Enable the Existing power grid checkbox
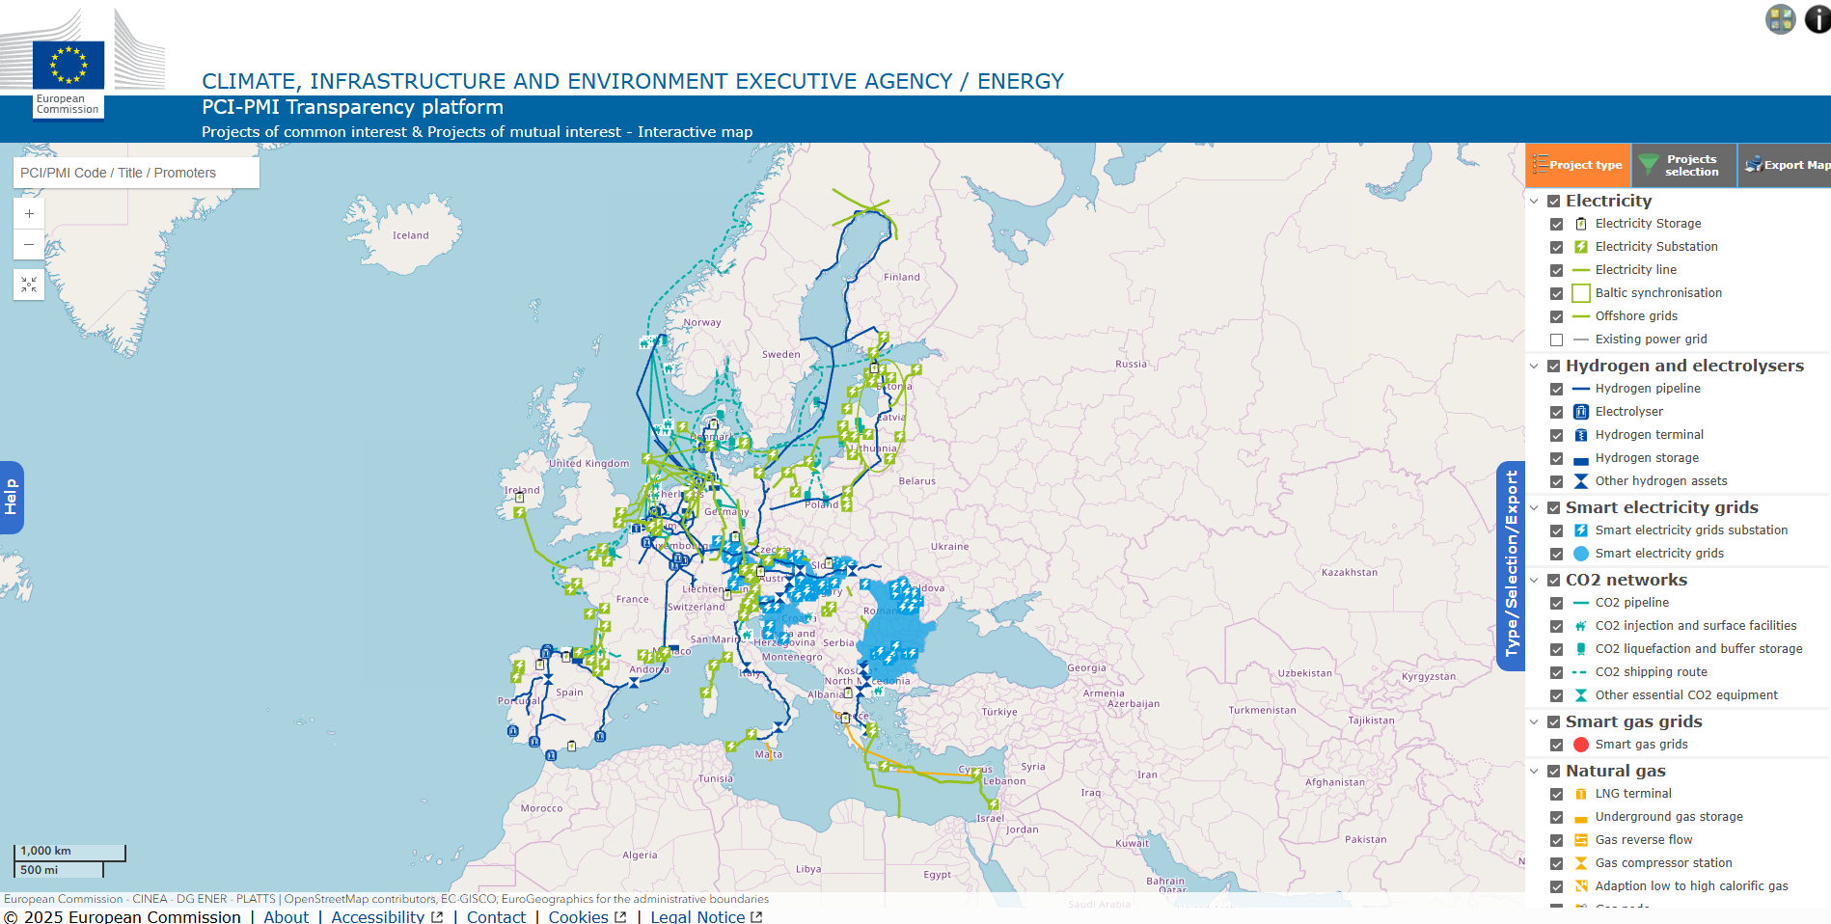Image resolution: width=1831 pixels, height=924 pixels. click(1556, 340)
